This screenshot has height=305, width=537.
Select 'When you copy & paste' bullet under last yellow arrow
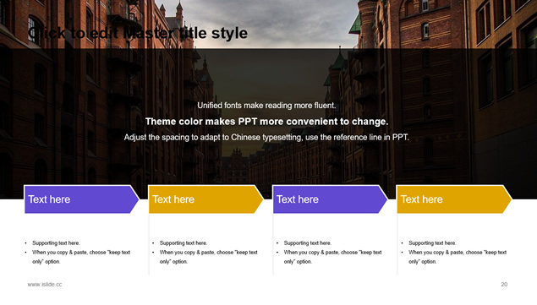pyautogui.click(x=458, y=257)
